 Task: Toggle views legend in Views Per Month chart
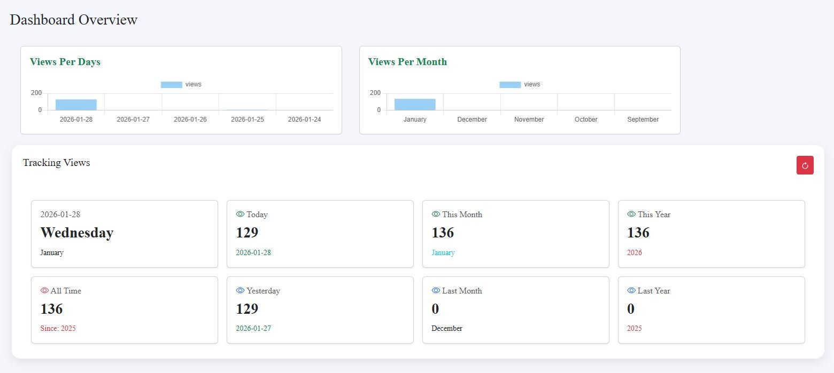(x=520, y=84)
